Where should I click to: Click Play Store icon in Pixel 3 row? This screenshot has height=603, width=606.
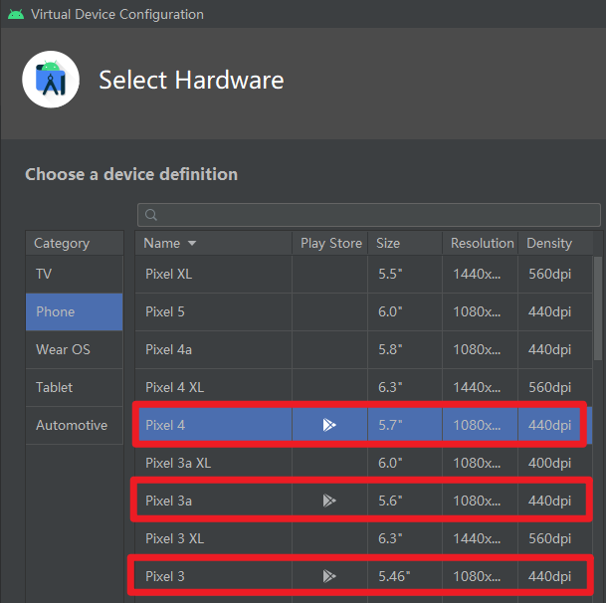point(329,576)
